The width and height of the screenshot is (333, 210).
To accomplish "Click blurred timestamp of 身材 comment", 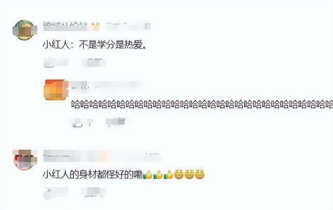I will [151, 156].
